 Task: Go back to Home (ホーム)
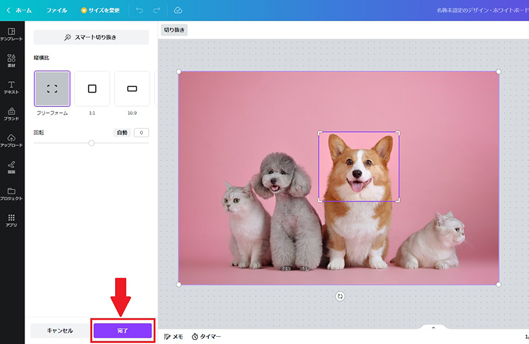pos(19,11)
